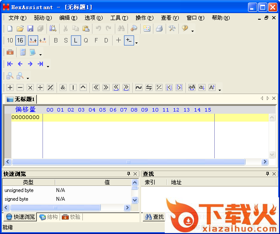Switch to decimal display with 10 button
The image size is (280, 234).
[10, 40]
